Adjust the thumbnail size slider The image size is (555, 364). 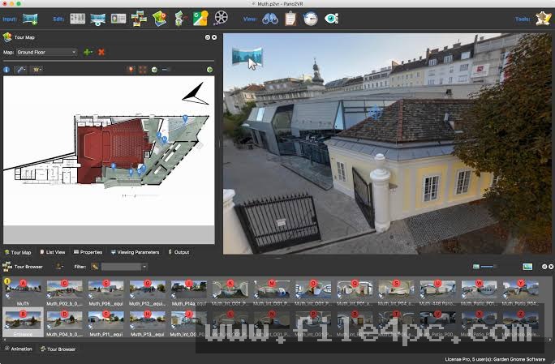pyautogui.click(x=489, y=267)
